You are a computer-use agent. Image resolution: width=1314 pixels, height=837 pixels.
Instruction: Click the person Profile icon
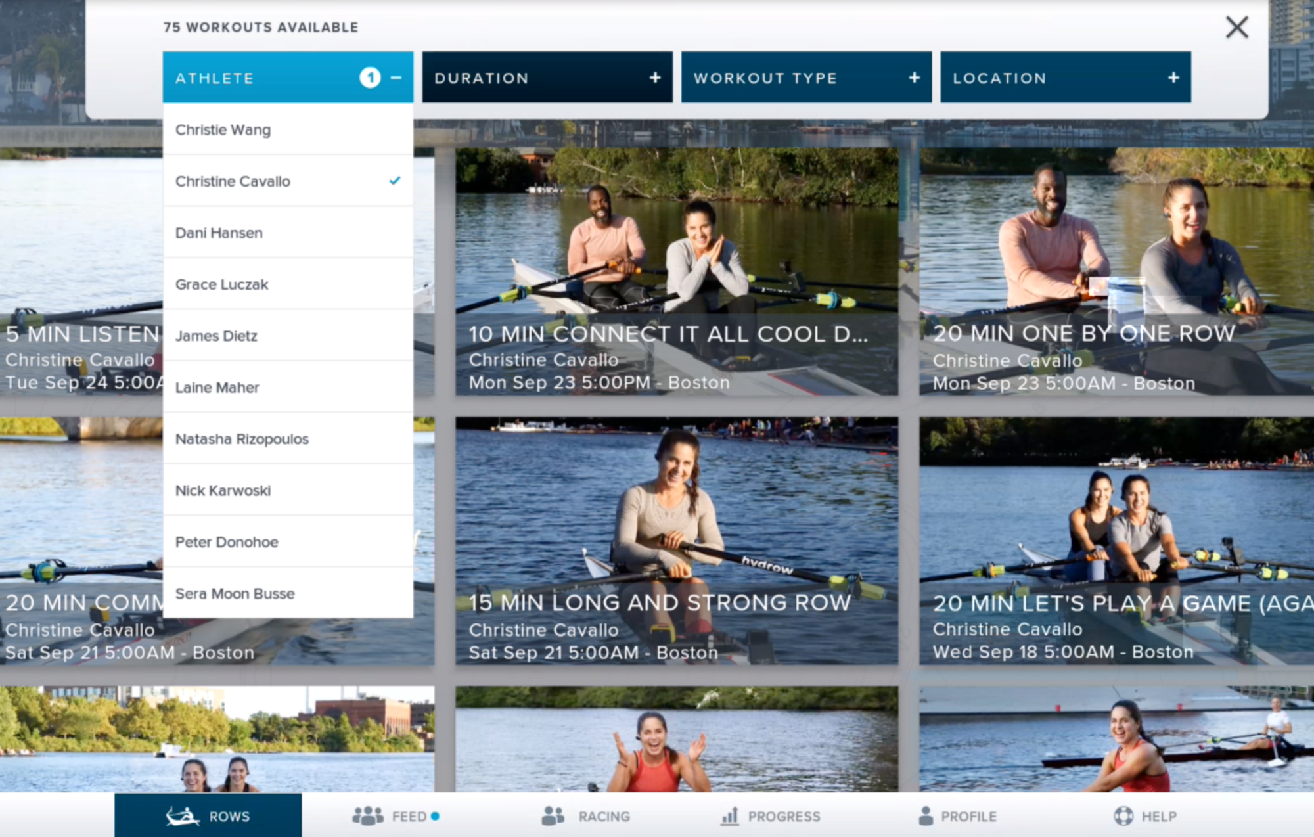point(926,816)
